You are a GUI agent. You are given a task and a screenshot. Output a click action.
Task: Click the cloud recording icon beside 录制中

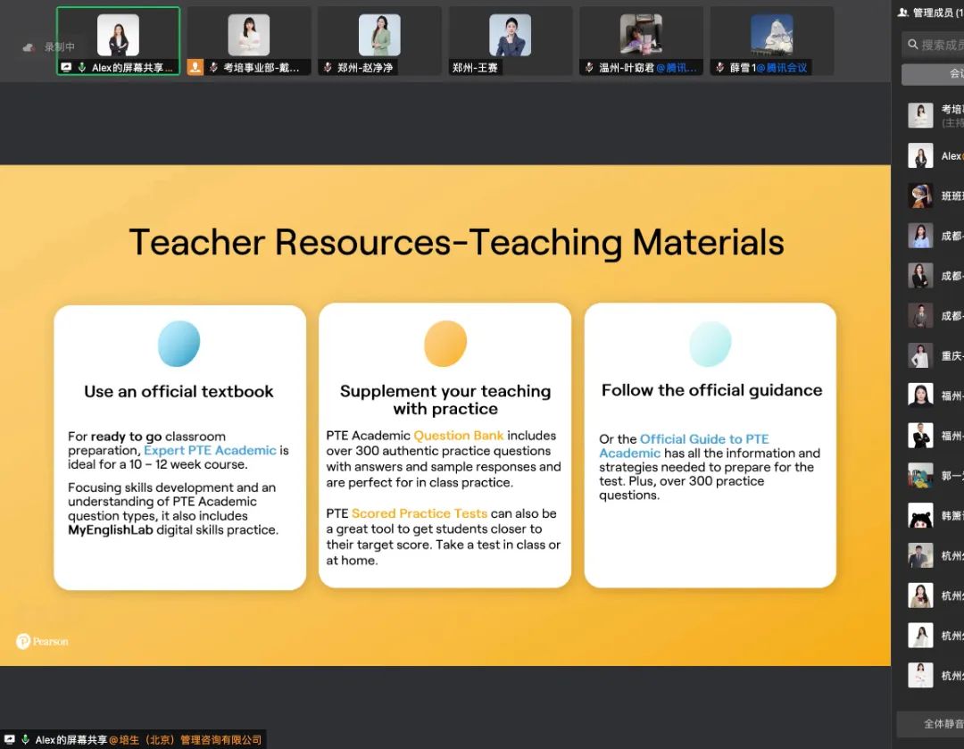pyautogui.click(x=29, y=47)
